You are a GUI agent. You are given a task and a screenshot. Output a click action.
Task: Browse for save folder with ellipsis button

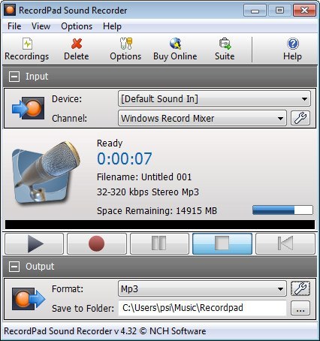pos(300,308)
